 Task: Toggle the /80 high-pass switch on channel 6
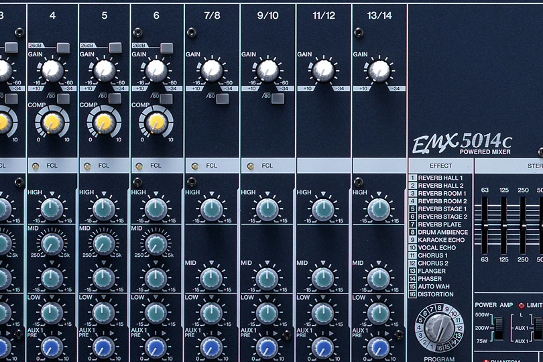pyautogui.click(x=166, y=99)
